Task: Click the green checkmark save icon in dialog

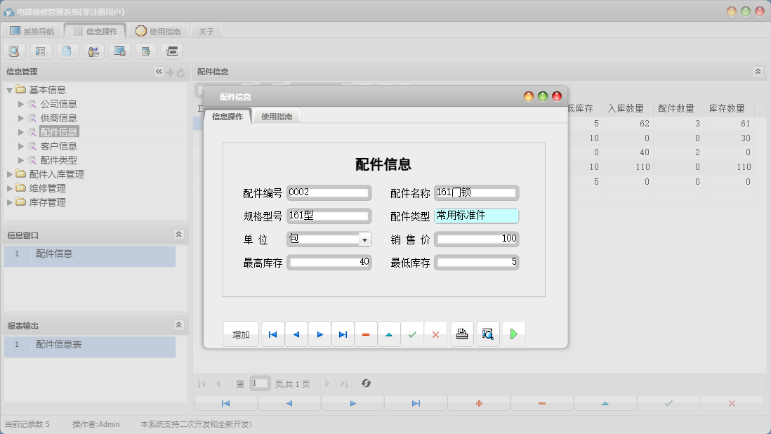Action: (412, 335)
